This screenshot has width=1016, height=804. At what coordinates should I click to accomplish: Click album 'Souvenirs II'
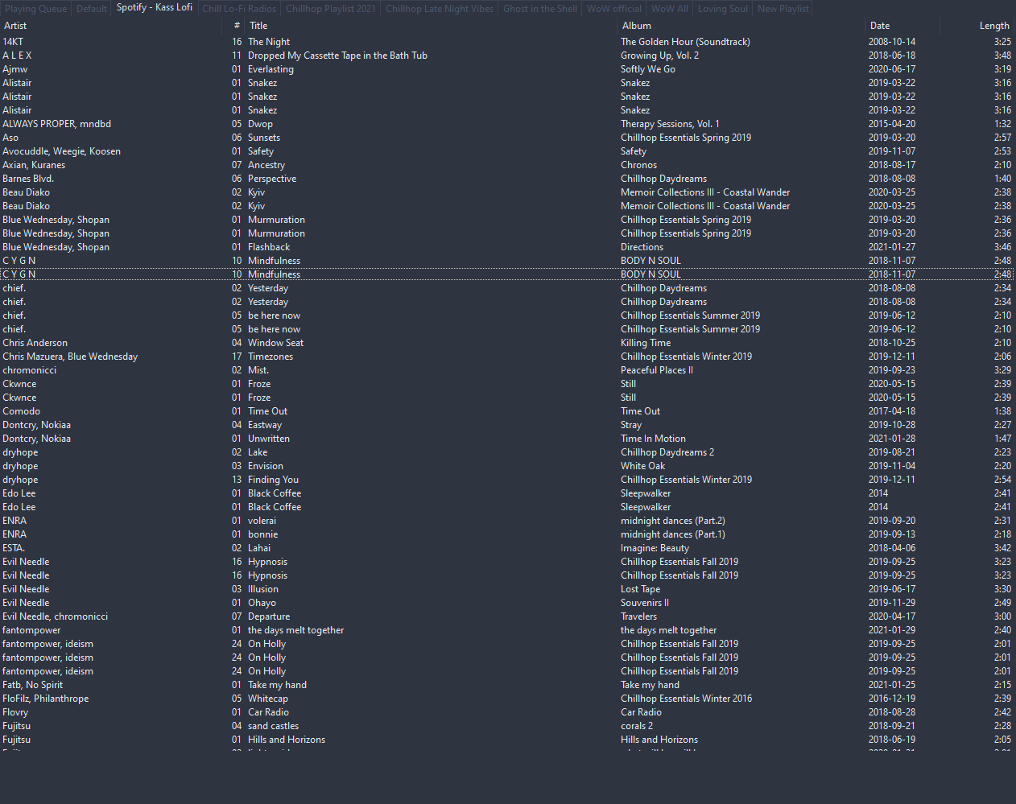tap(645, 603)
